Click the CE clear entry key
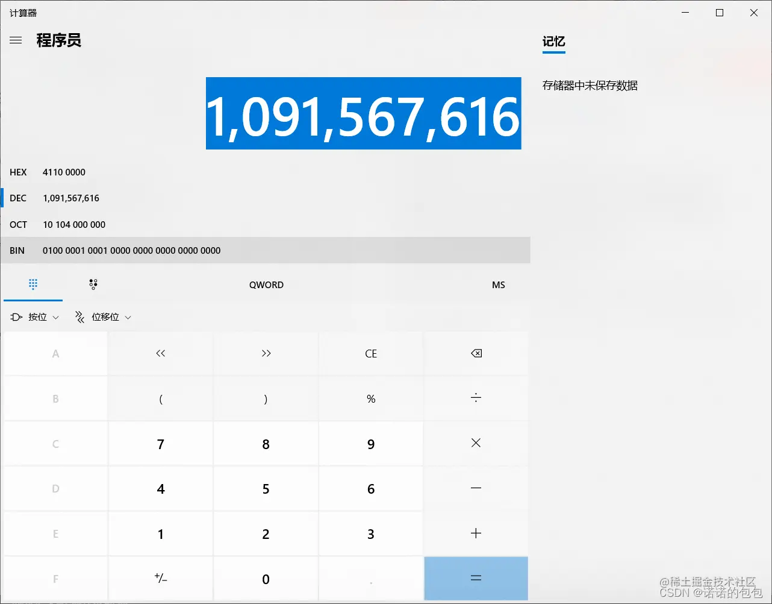 coord(371,353)
